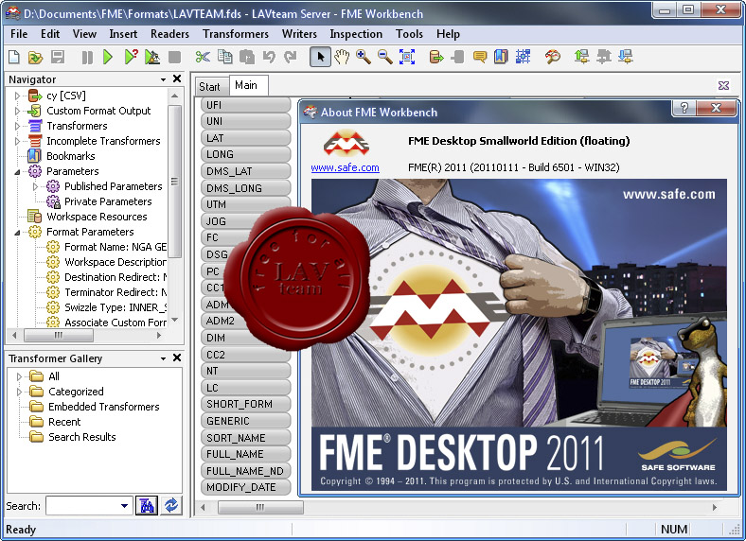Click the Pause translation icon

[x=87, y=58]
